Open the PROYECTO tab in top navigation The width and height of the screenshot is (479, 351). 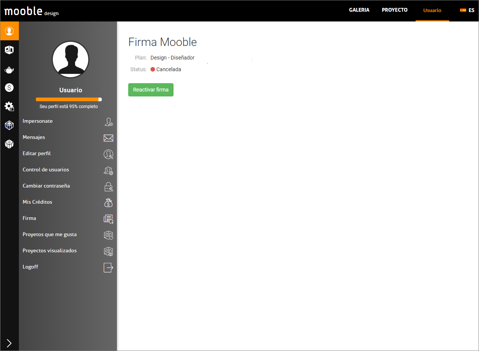pos(395,10)
